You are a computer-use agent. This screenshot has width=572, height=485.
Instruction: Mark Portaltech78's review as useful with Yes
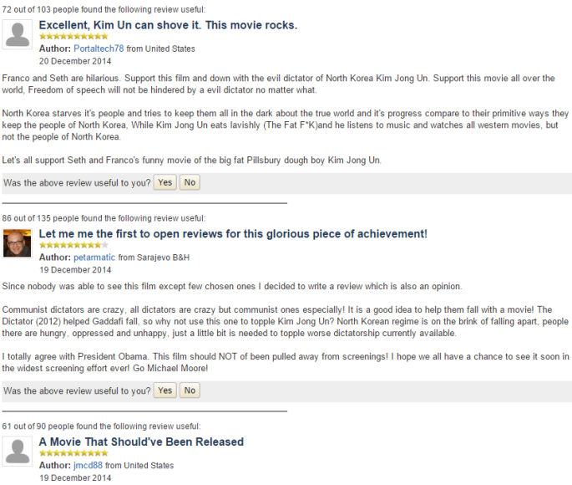165,182
